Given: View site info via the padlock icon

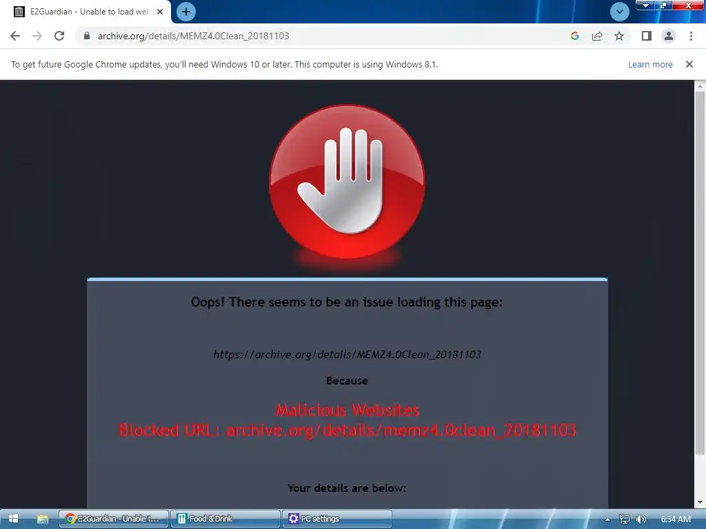Looking at the screenshot, I should (87, 36).
